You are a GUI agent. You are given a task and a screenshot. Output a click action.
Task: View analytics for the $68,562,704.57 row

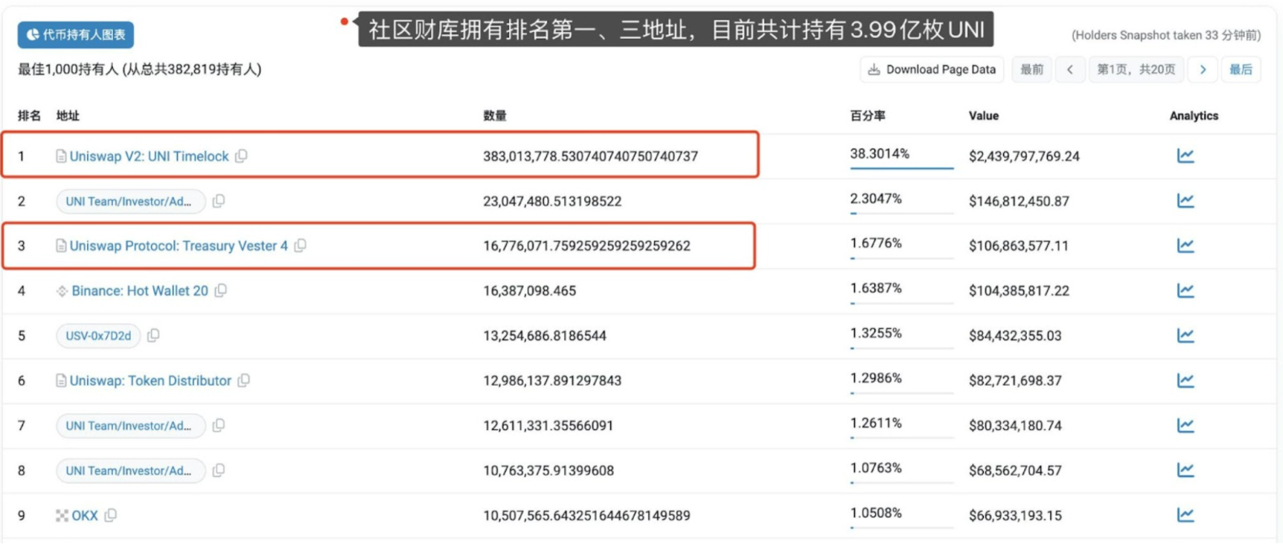1186,470
